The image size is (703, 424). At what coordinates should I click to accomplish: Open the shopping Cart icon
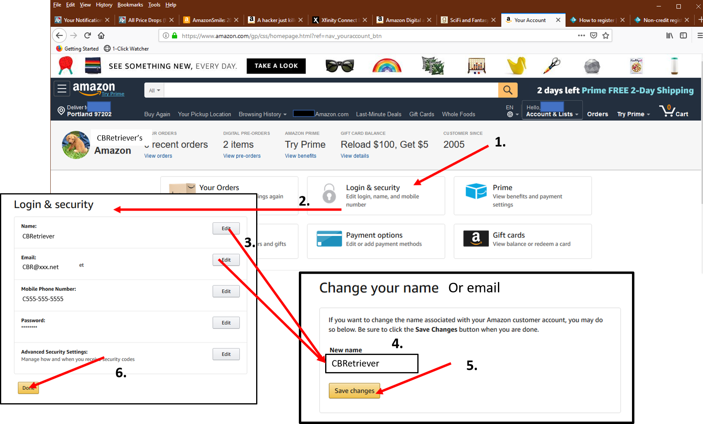pos(673,111)
